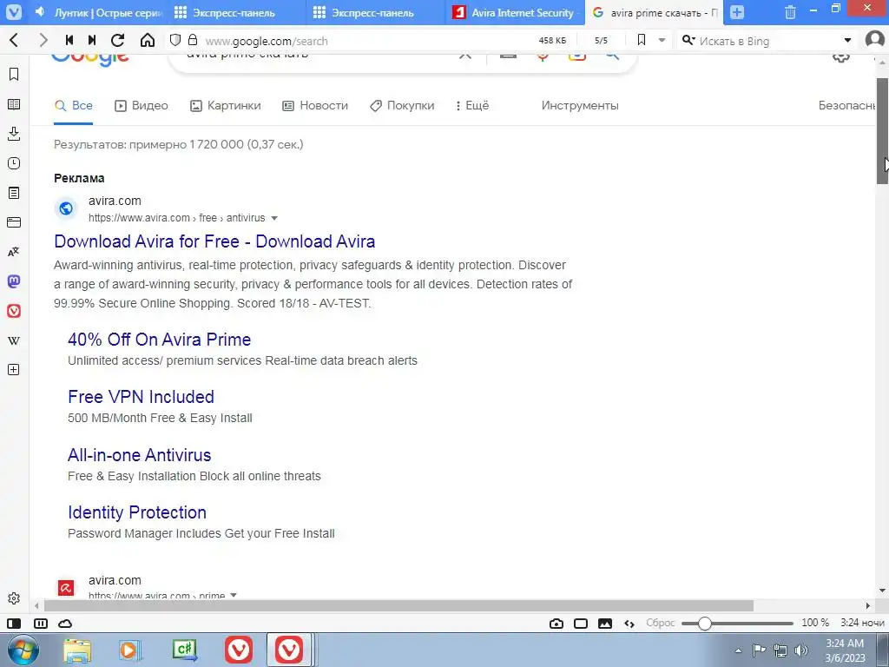Image resolution: width=889 pixels, height=667 pixels.
Task: Expand the avira.com ad URL dropdown arrow
Action: [274, 218]
